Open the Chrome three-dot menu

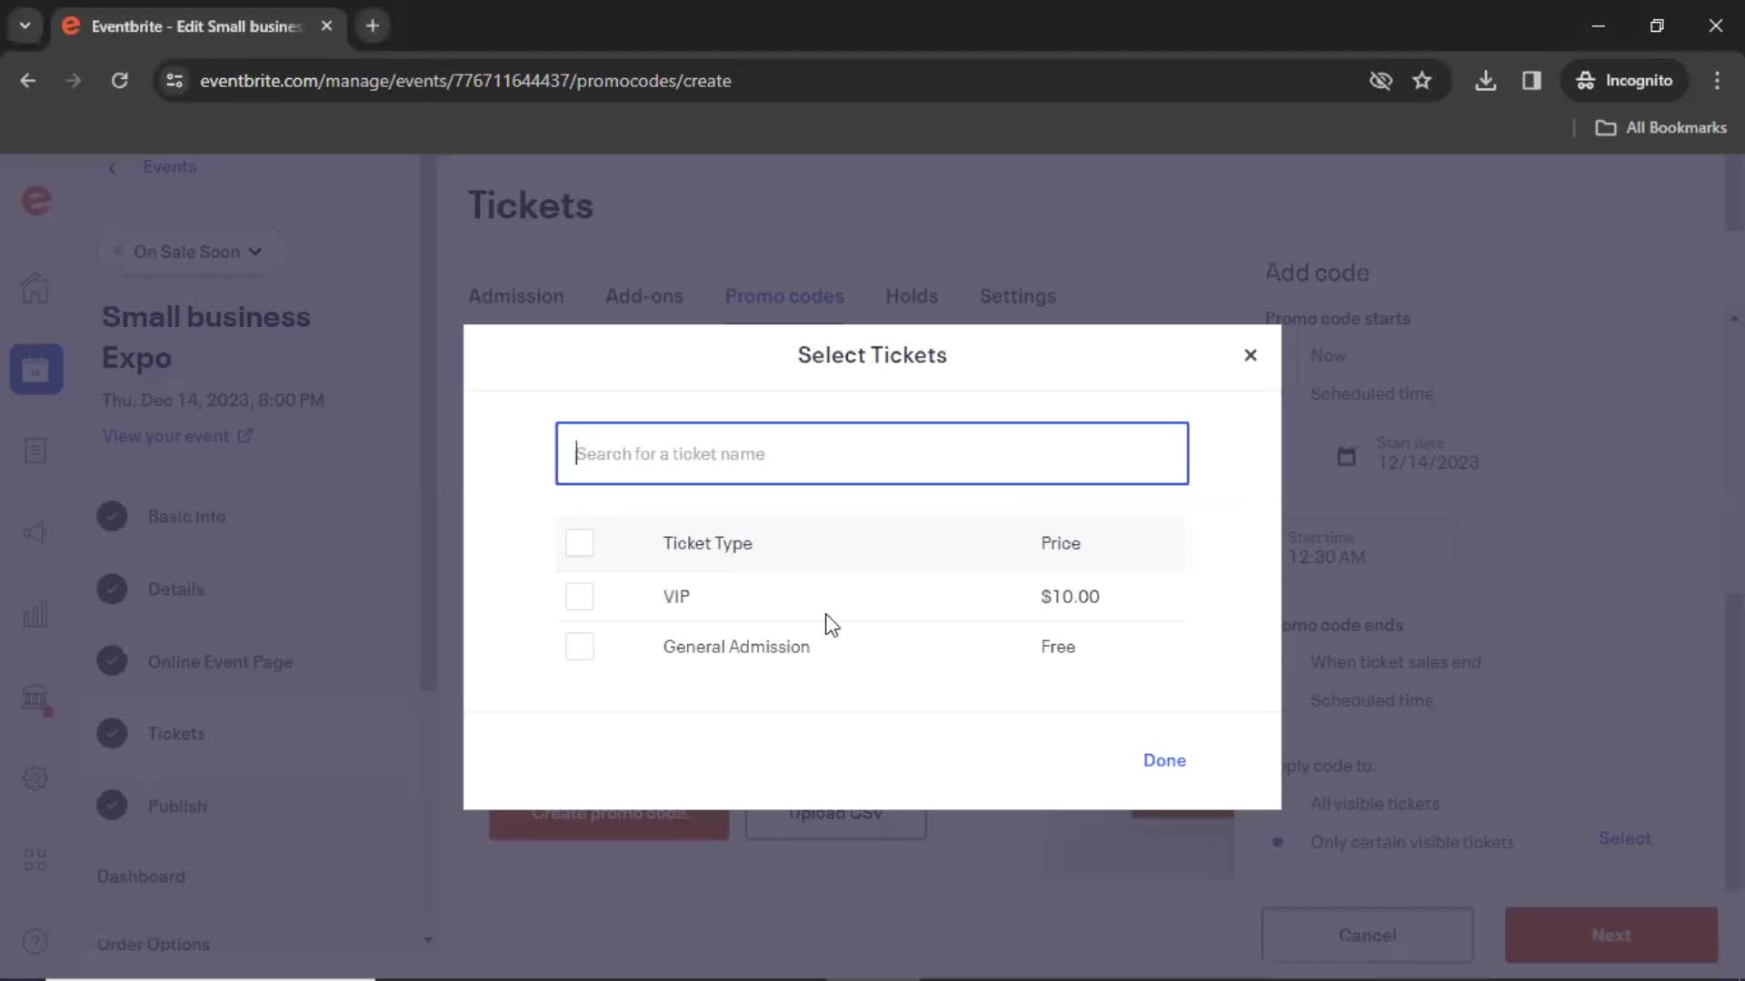click(1717, 81)
